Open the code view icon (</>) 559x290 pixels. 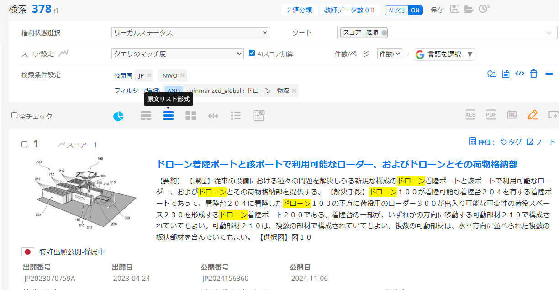(x=520, y=74)
